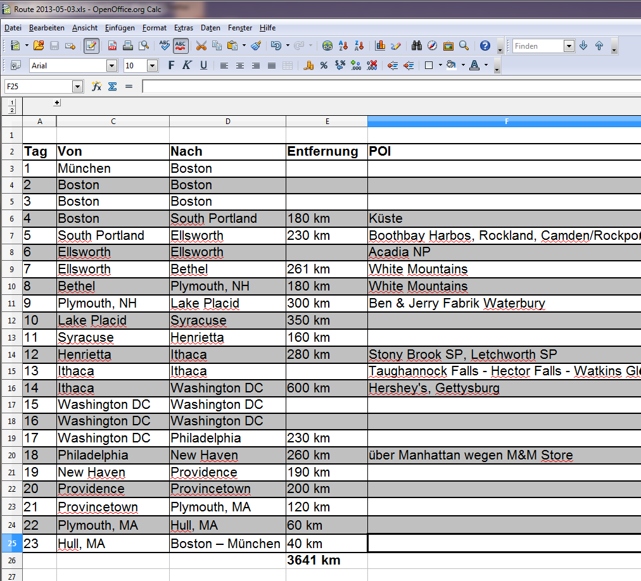This screenshot has width=641, height=581.
Task: Click the Sum (Sigma) icon
Action: (x=112, y=86)
